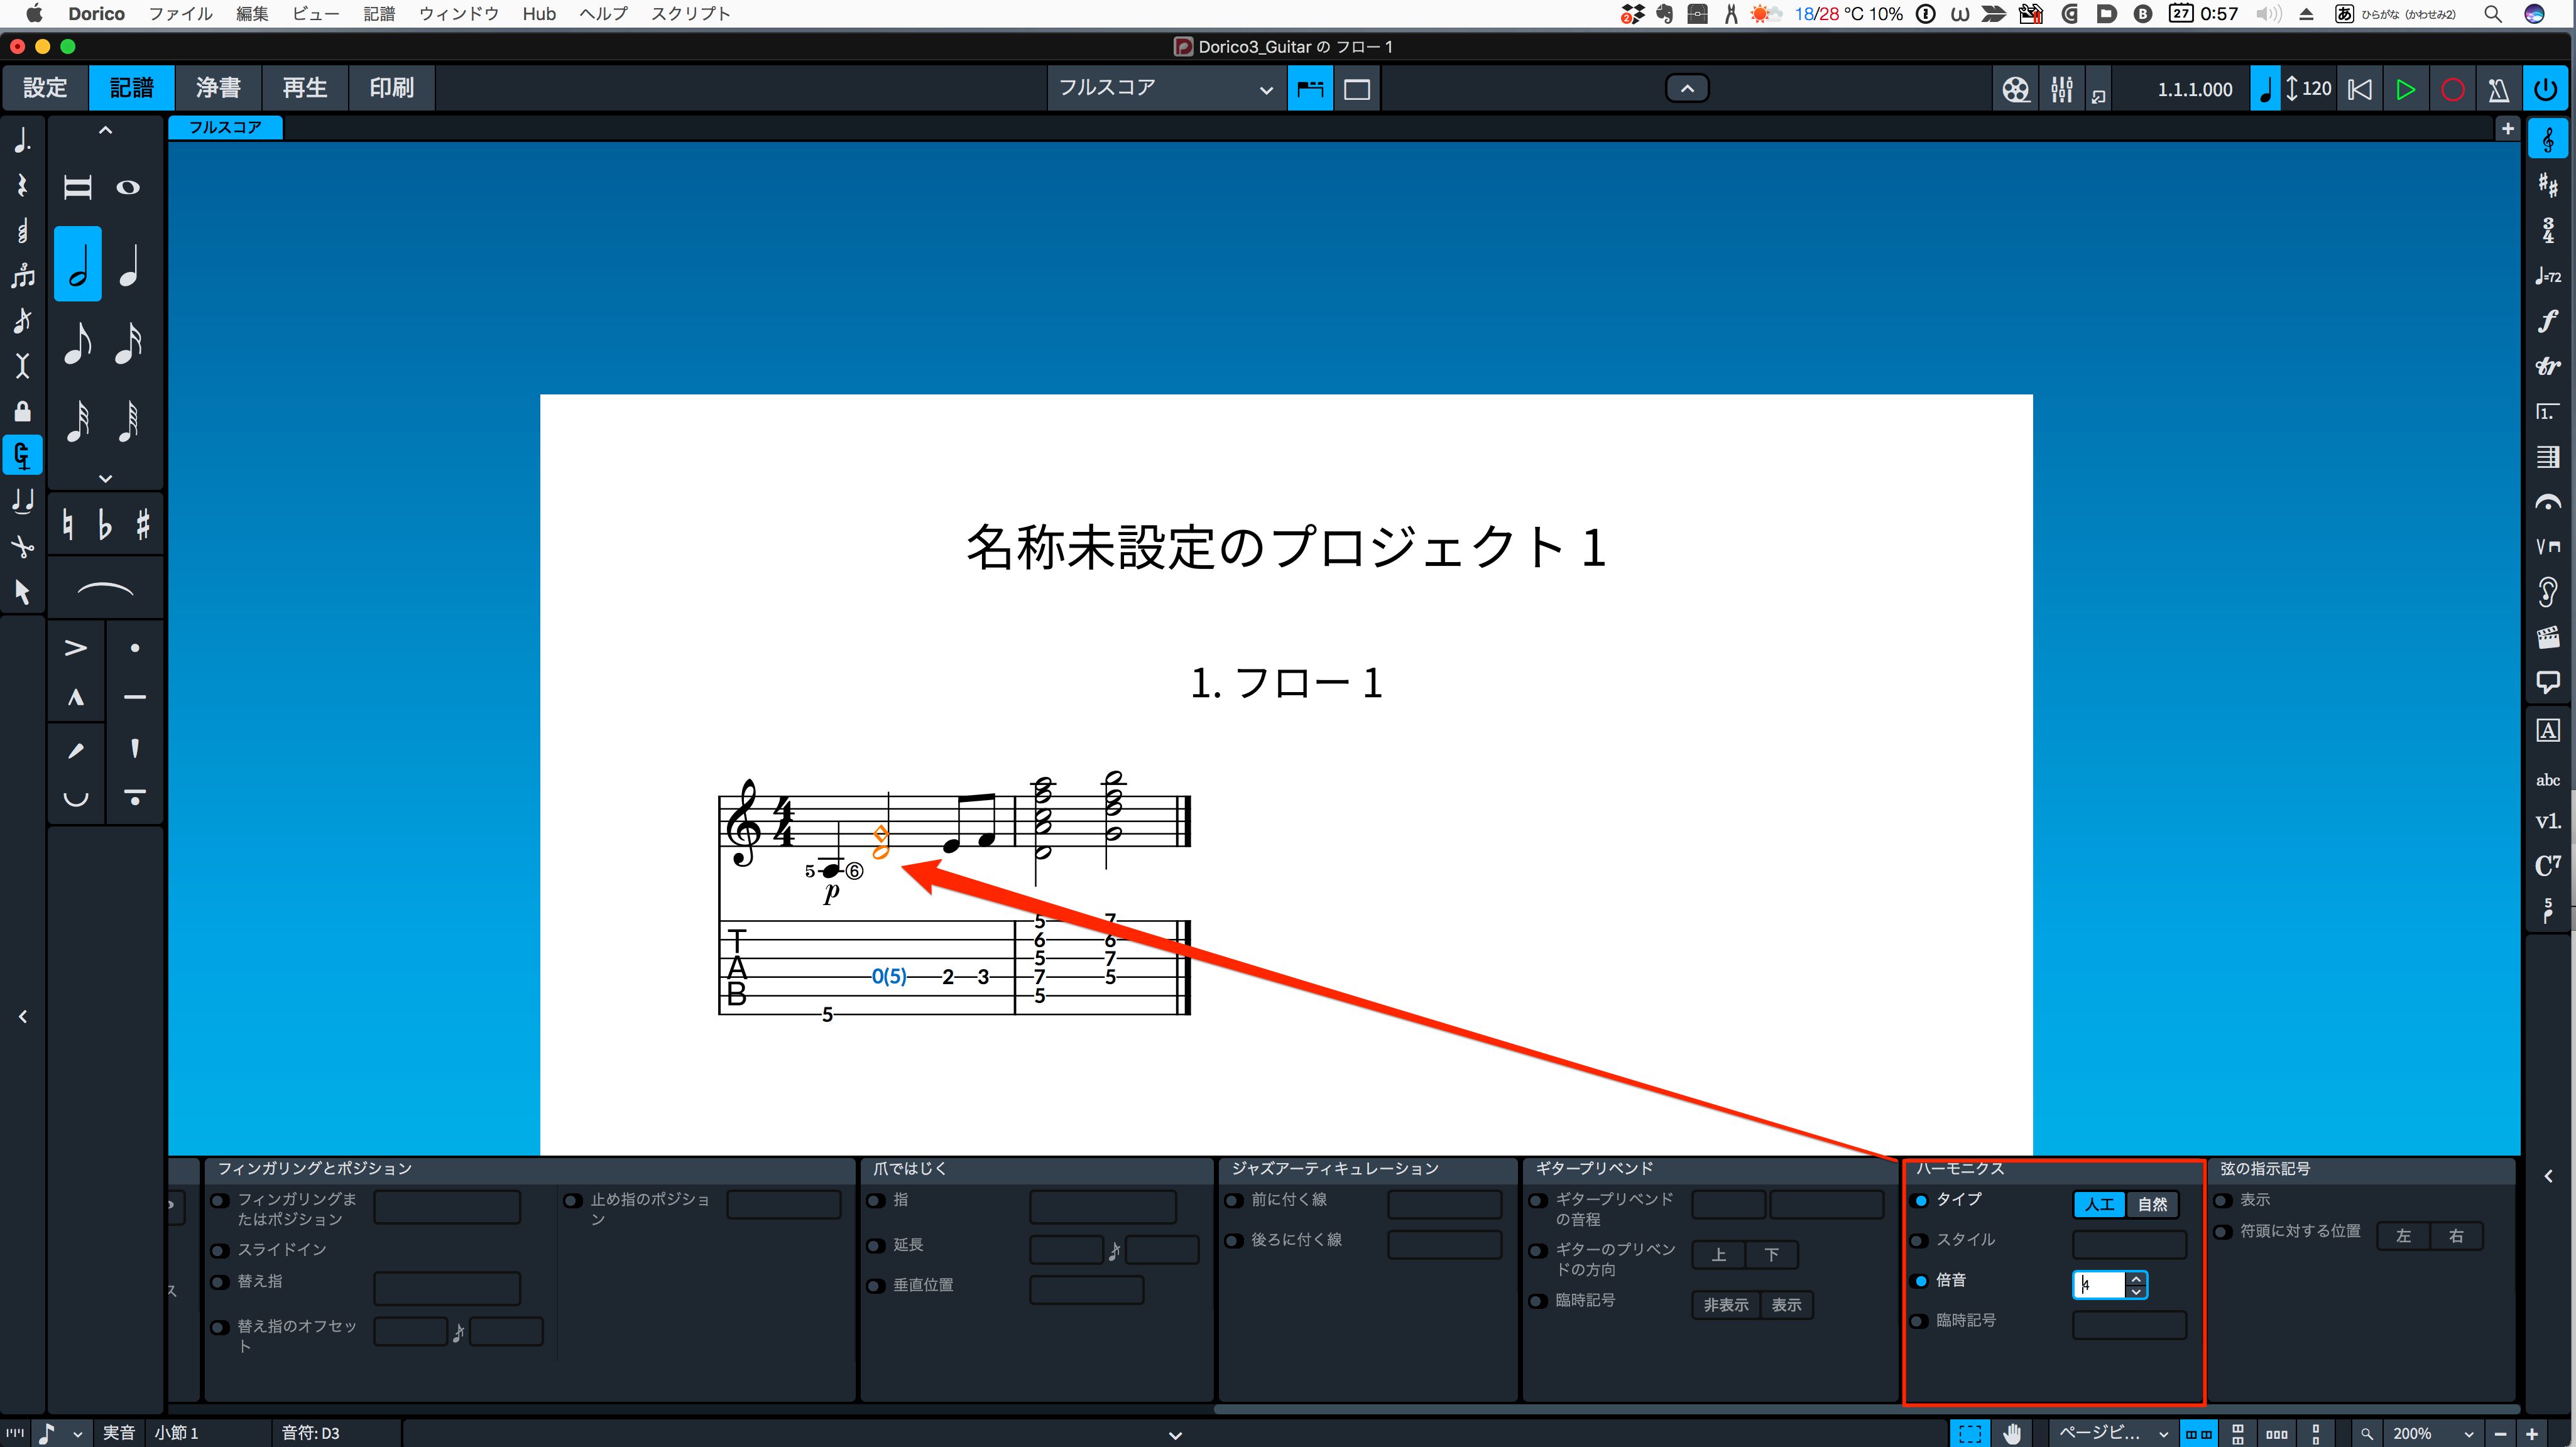Toggle the スタイル property switch
Viewport: 2576px width, 1447px height.
[x=1919, y=1240]
